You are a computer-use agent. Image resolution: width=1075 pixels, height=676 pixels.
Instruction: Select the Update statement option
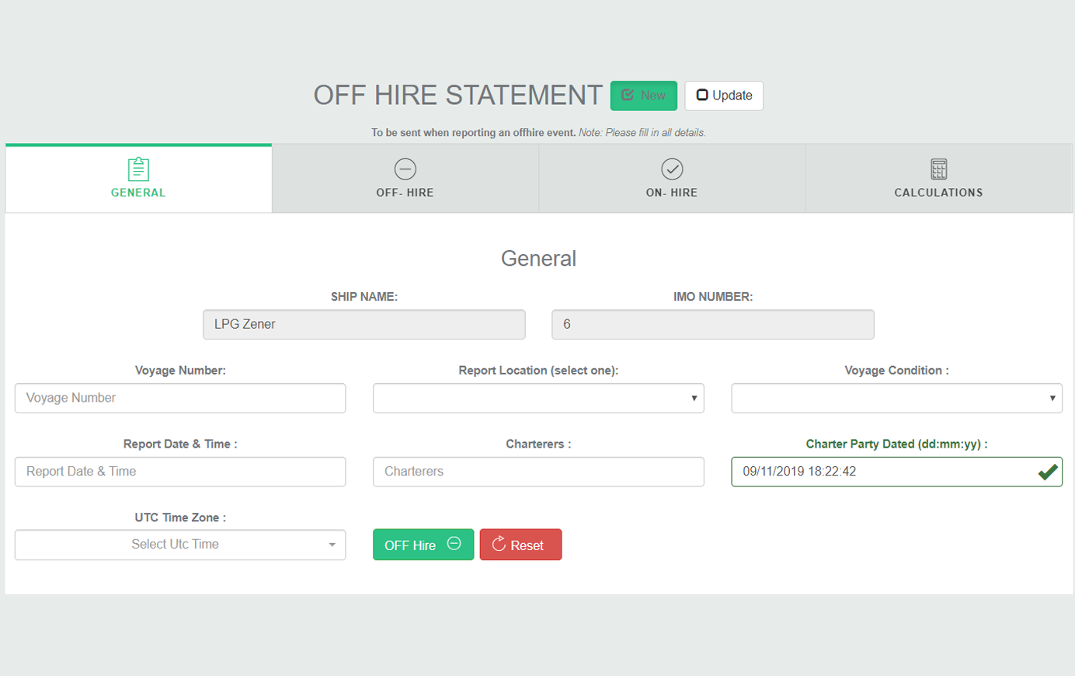pos(723,96)
